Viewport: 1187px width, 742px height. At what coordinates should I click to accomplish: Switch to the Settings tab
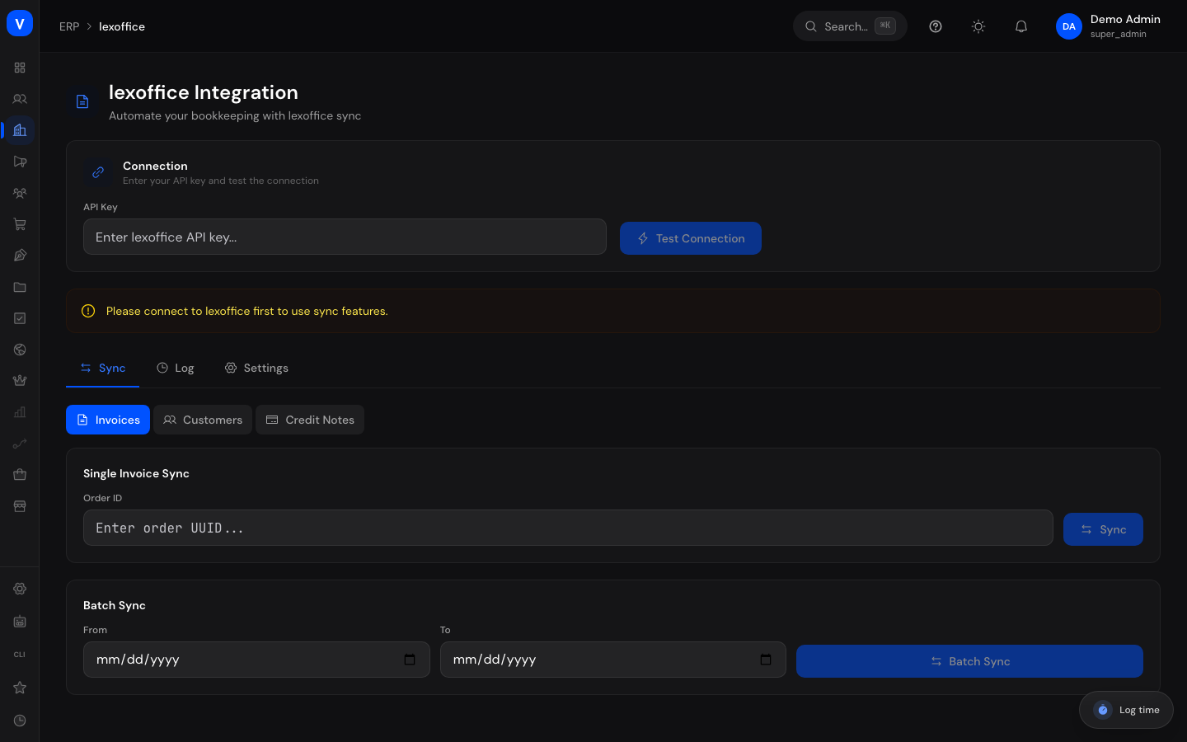(x=256, y=368)
